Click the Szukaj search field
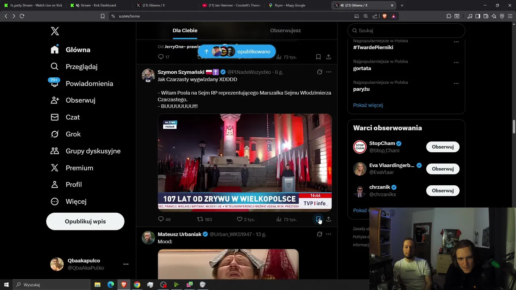 tap(406, 31)
